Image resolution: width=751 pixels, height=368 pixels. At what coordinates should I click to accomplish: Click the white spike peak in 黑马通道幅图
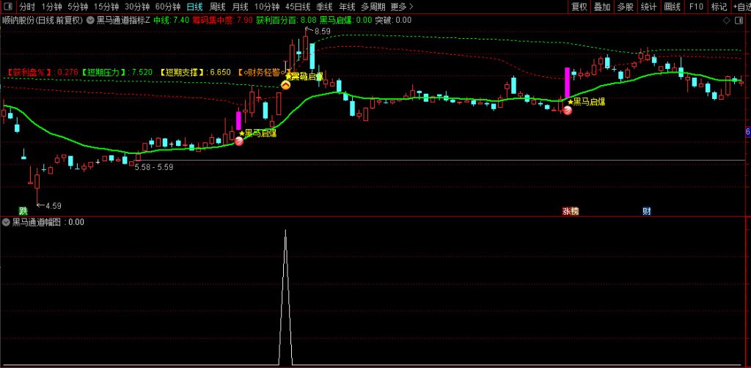click(x=286, y=231)
